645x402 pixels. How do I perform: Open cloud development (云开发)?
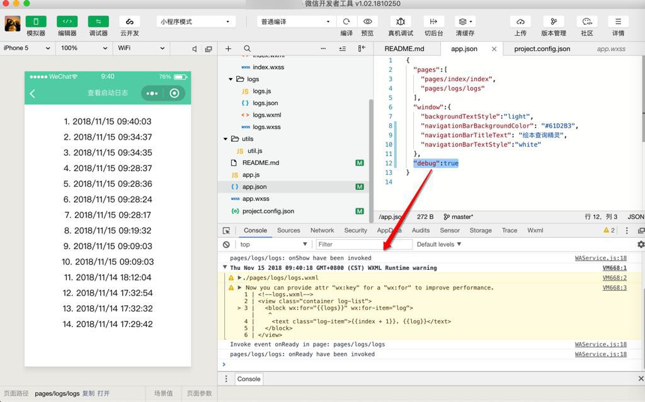(130, 21)
